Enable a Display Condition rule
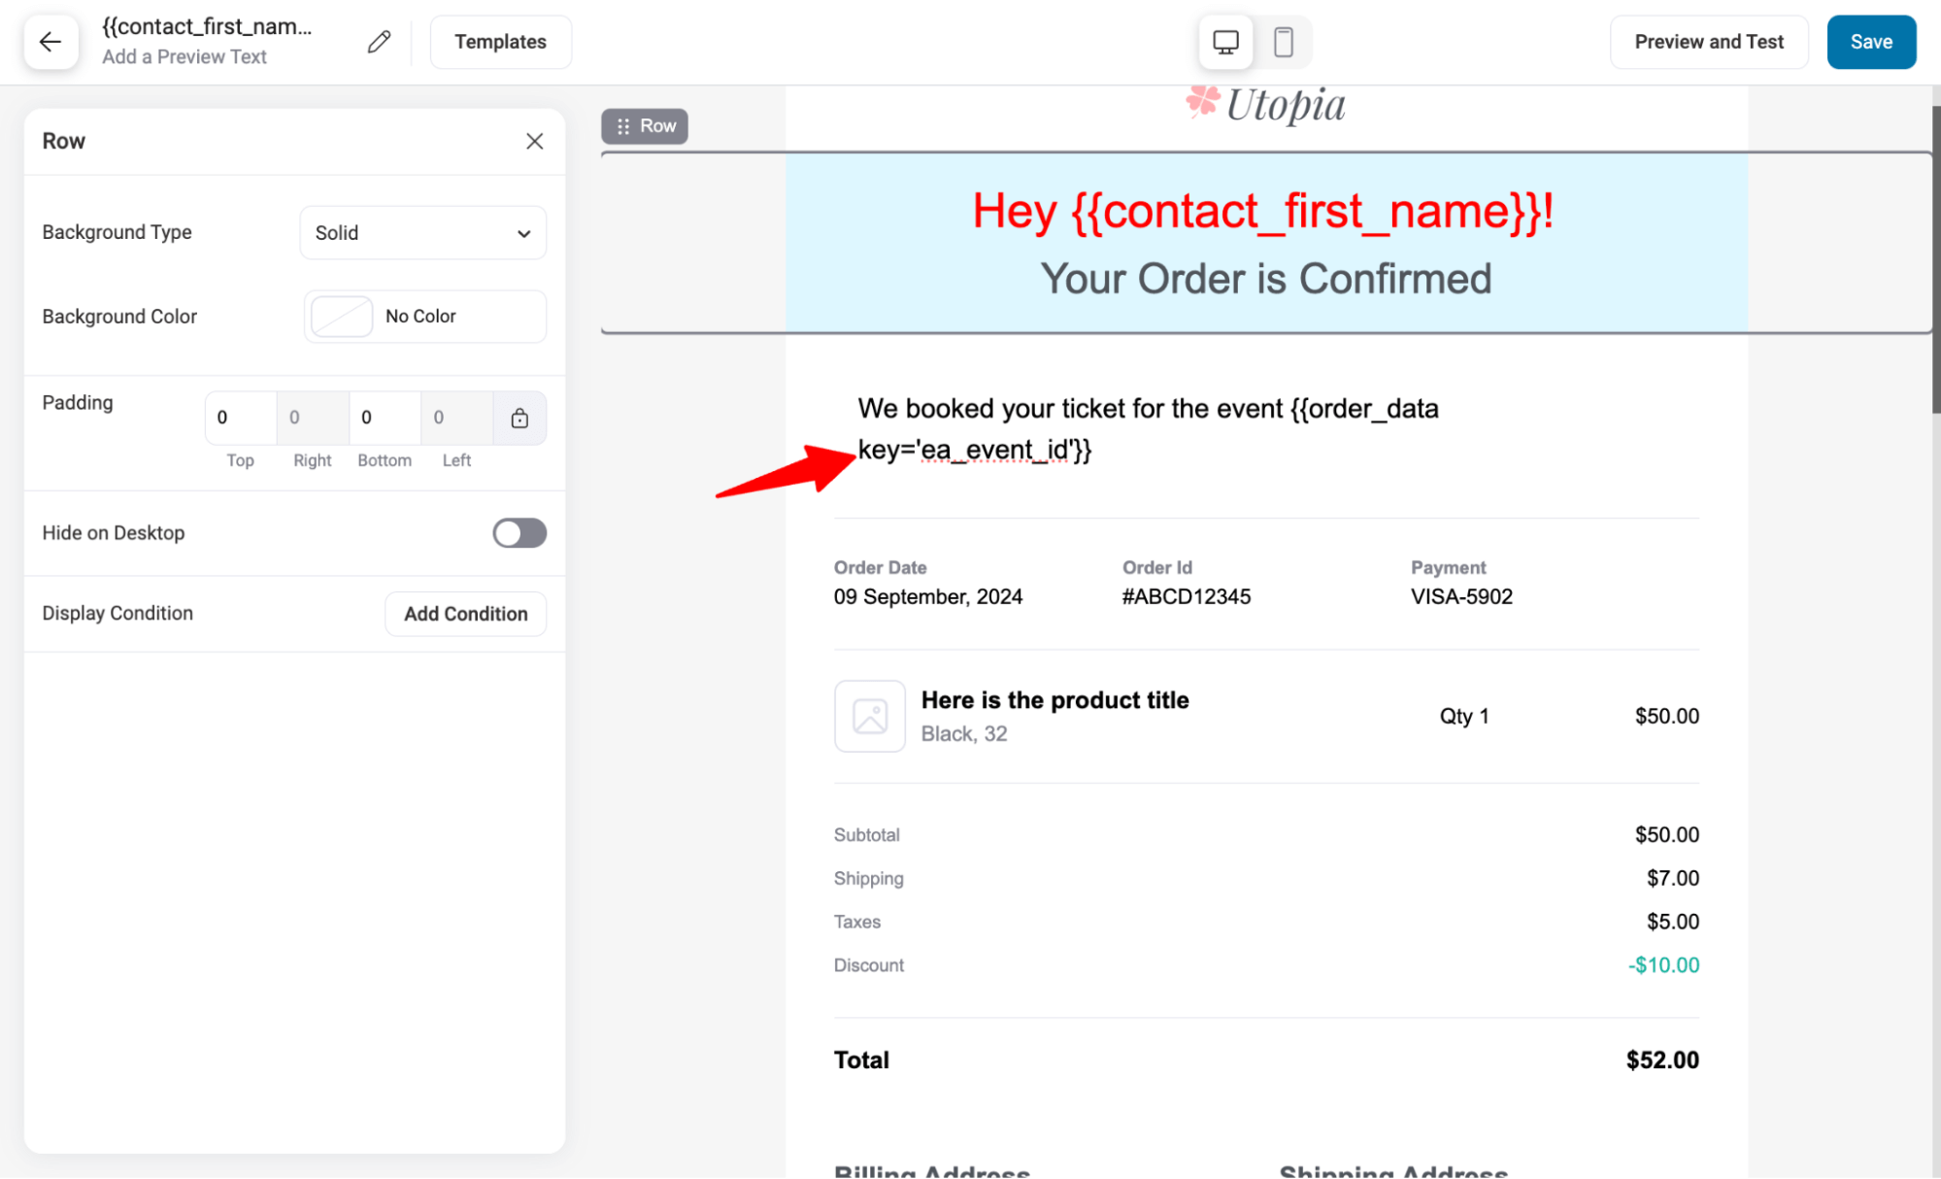Screen dimensions: 1941x1179 [x=464, y=613]
